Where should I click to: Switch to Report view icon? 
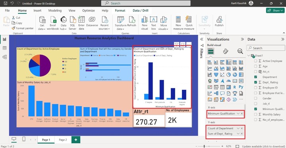click(4, 39)
